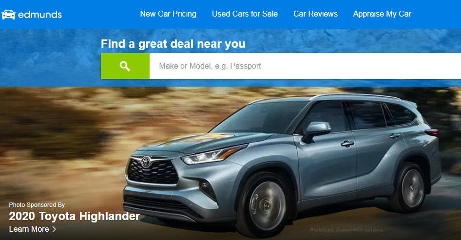Click the Toyota emblem on the grille
This screenshot has height=240, width=461.
(x=146, y=162)
